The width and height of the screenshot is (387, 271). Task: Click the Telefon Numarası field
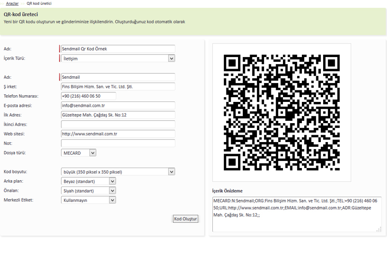(x=89, y=96)
